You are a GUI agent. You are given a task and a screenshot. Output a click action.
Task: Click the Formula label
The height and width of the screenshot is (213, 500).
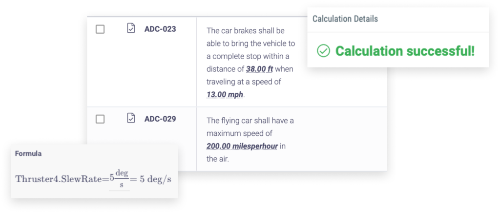coord(28,154)
